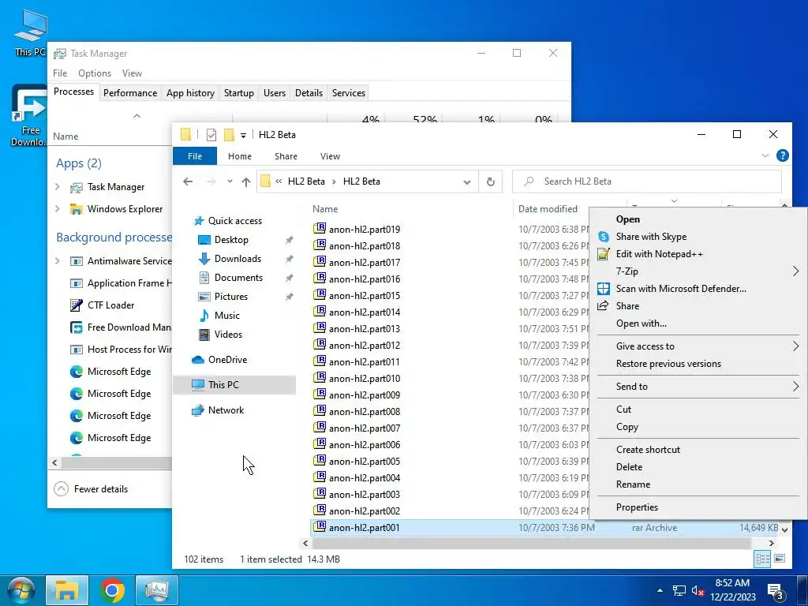Expand the address bar history dropdown
This screenshot has width=808, height=606.
click(x=467, y=182)
